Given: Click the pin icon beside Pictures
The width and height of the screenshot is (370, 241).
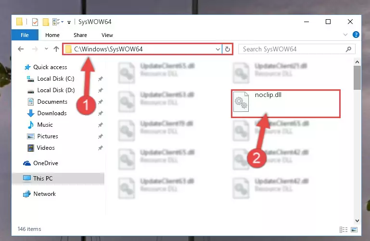Looking at the screenshot, I should [101, 136].
